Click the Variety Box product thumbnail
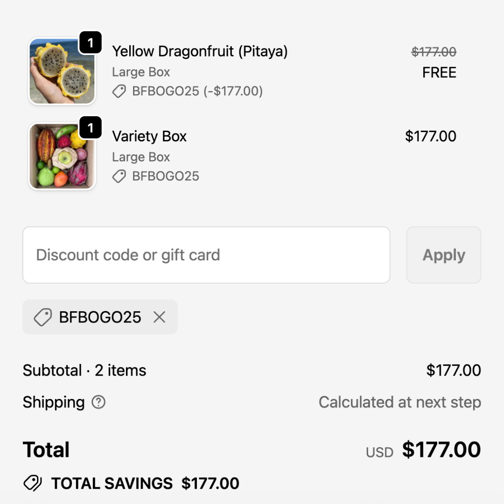 62,156
